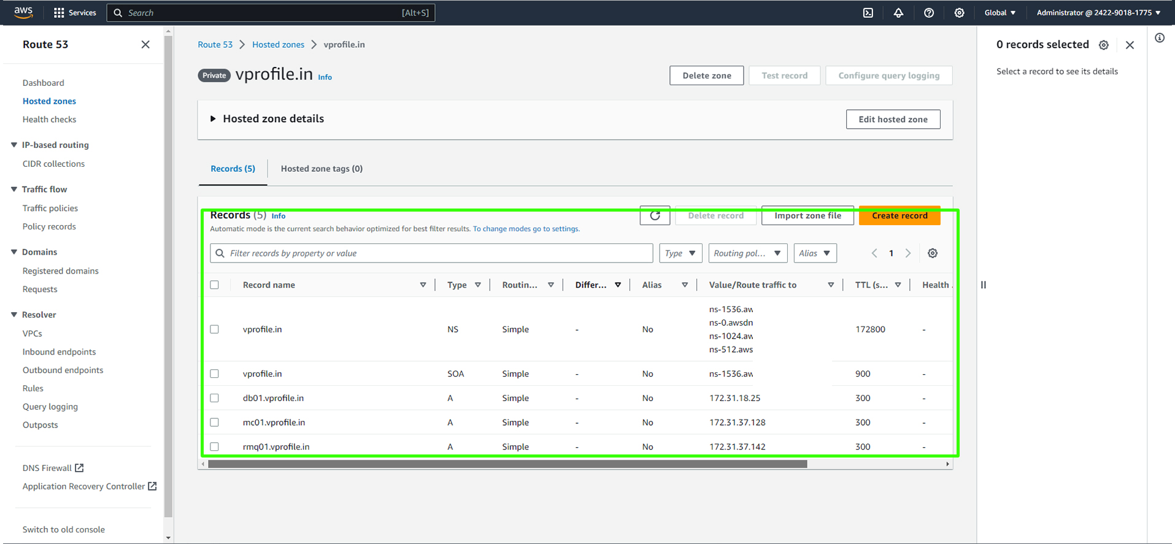Collapse the Traffic flow section
The width and height of the screenshot is (1175, 544).
coord(14,190)
